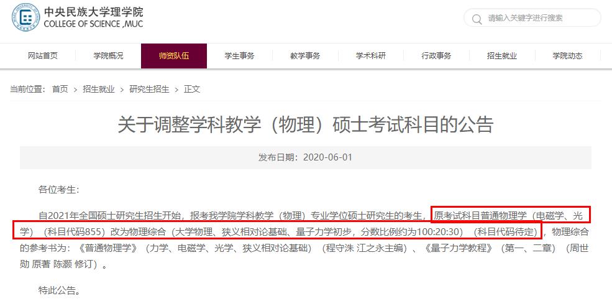The image size is (612, 306).
Task: Click the article headline about 硕士考试科目
Action: click(306, 124)
